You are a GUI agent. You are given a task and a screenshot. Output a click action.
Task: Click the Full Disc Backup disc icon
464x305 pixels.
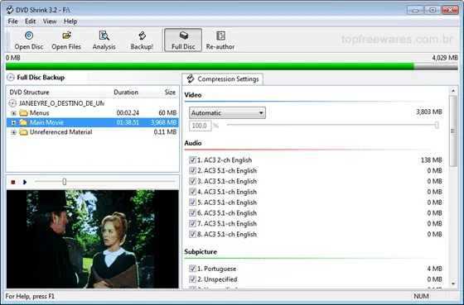(x=11, y=78)
